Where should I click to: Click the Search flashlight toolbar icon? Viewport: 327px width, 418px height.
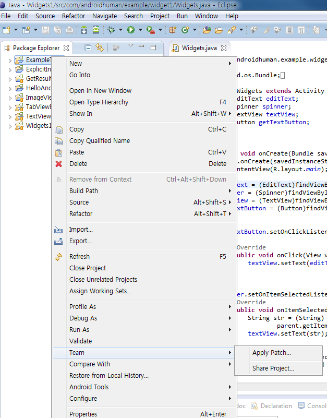click(x=232, y=30)
